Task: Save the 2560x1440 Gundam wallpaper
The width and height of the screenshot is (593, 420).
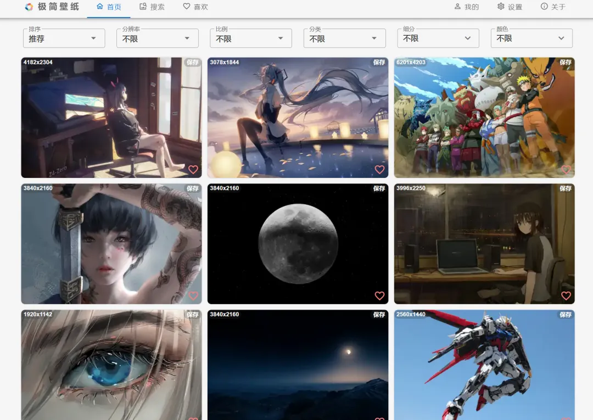Action: [566, 315]
